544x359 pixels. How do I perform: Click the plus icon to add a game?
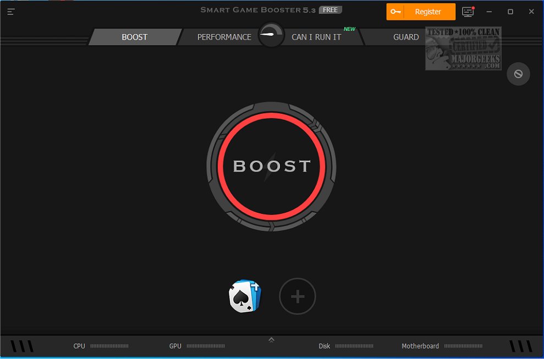[x=298, y=296]
